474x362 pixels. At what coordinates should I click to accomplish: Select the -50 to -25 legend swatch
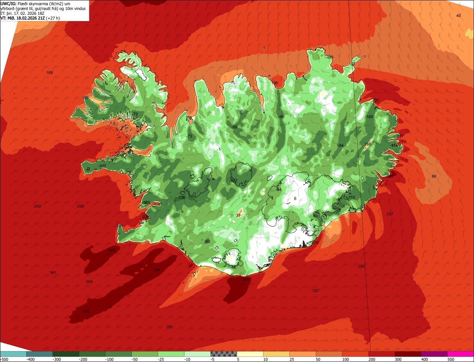click(145, 354)
